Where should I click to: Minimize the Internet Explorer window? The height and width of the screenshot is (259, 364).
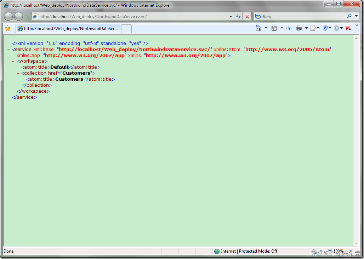329,4
